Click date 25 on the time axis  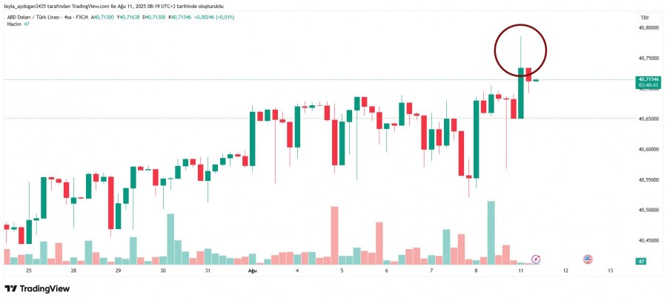tap(28, 271)
